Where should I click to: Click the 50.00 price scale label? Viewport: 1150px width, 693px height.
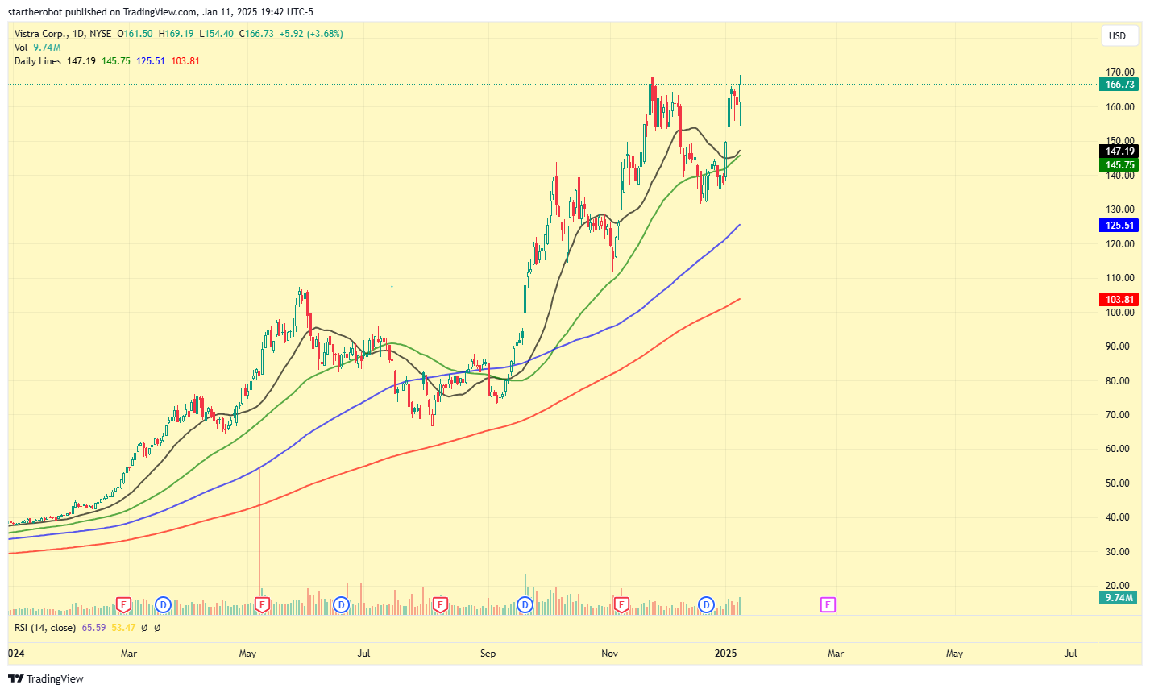[x=1119, y=483]
